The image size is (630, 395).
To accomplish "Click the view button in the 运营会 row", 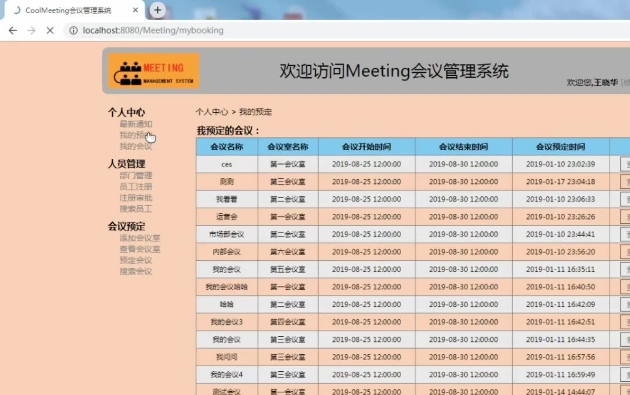I will 625,217.
